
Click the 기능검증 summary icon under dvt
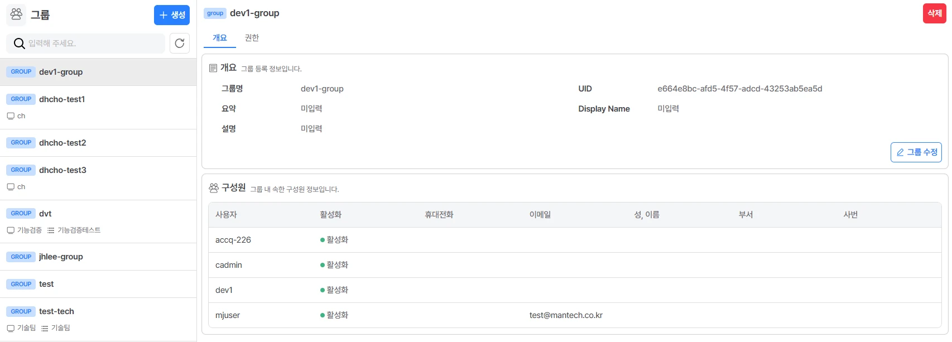tap(11, 230)
